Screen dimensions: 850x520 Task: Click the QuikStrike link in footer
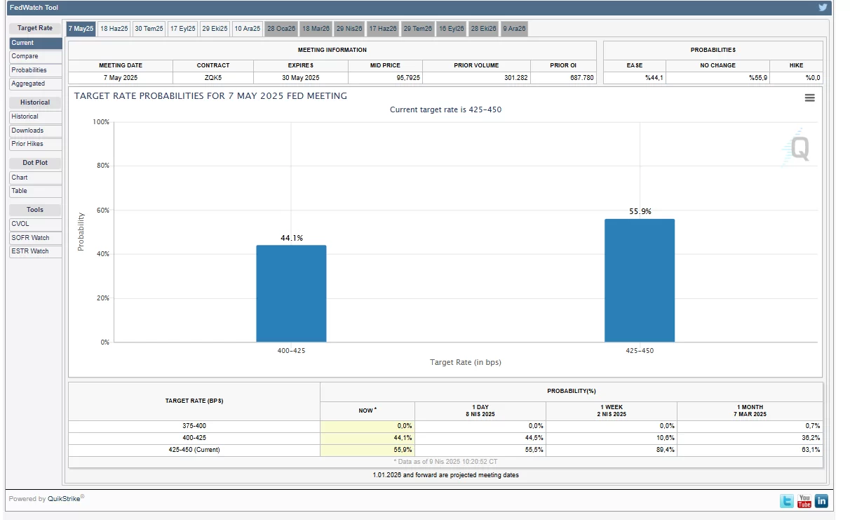(65, 499)
